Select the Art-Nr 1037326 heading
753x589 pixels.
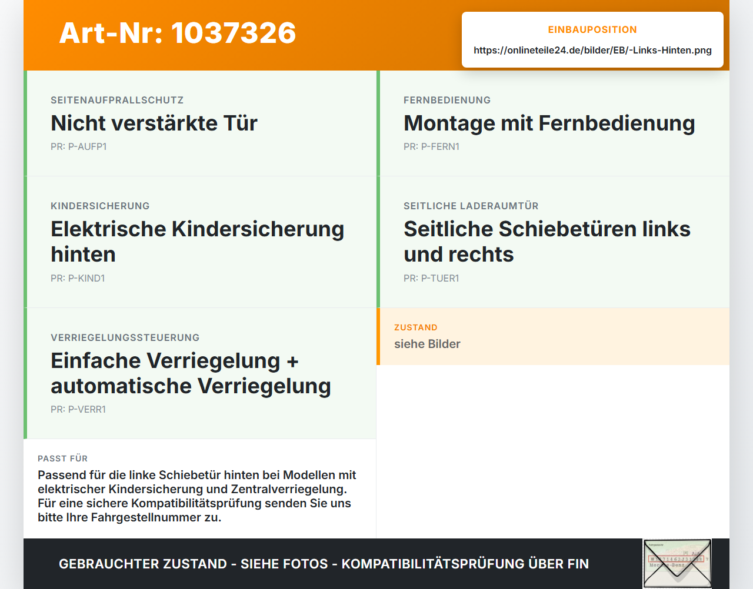tap(178, 33)
